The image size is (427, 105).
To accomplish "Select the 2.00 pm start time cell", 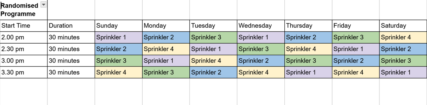I will [x=24, y=37].
